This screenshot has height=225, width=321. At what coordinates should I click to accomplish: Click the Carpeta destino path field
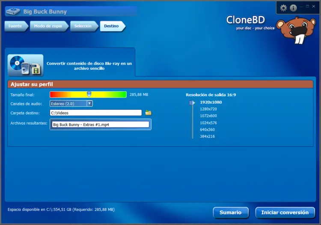pos(95,113)
